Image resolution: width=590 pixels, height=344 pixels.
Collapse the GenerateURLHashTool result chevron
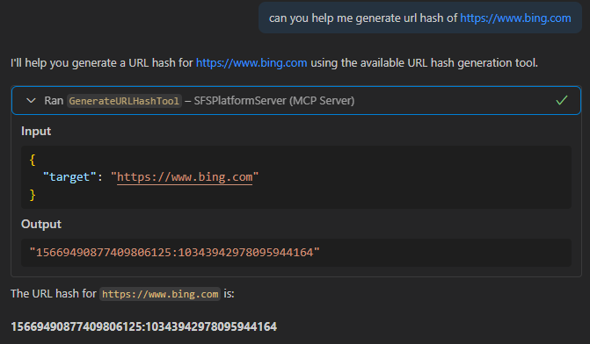(x=32, y=101)
